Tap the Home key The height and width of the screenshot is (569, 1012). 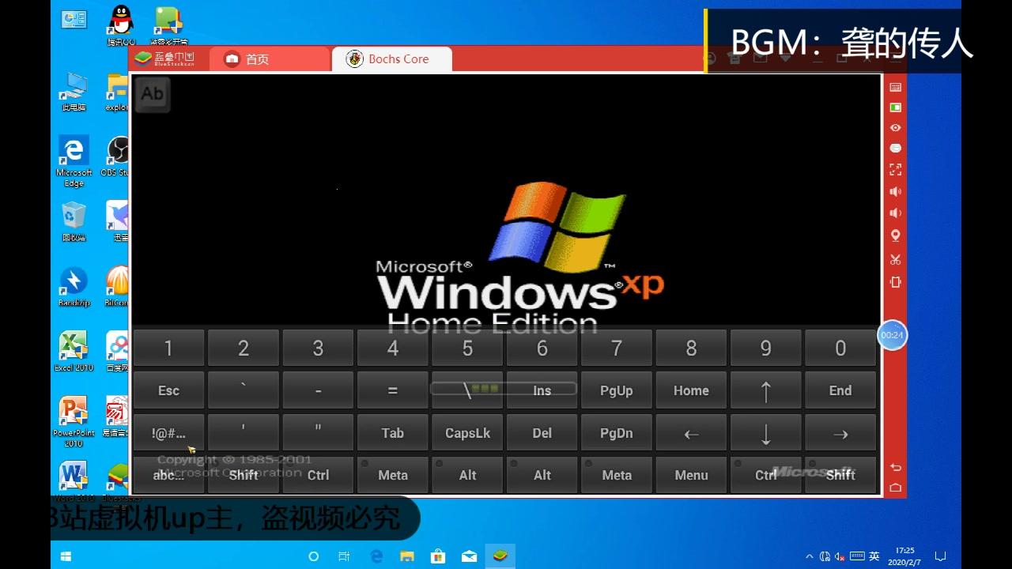[x=691, y=390]
